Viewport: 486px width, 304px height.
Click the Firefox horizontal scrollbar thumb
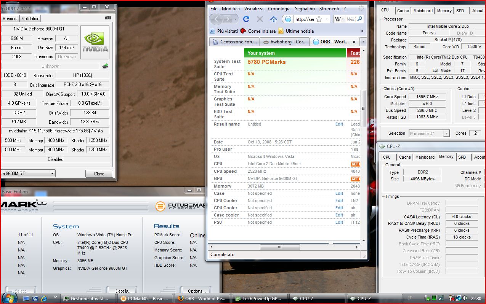click(279, 247)
